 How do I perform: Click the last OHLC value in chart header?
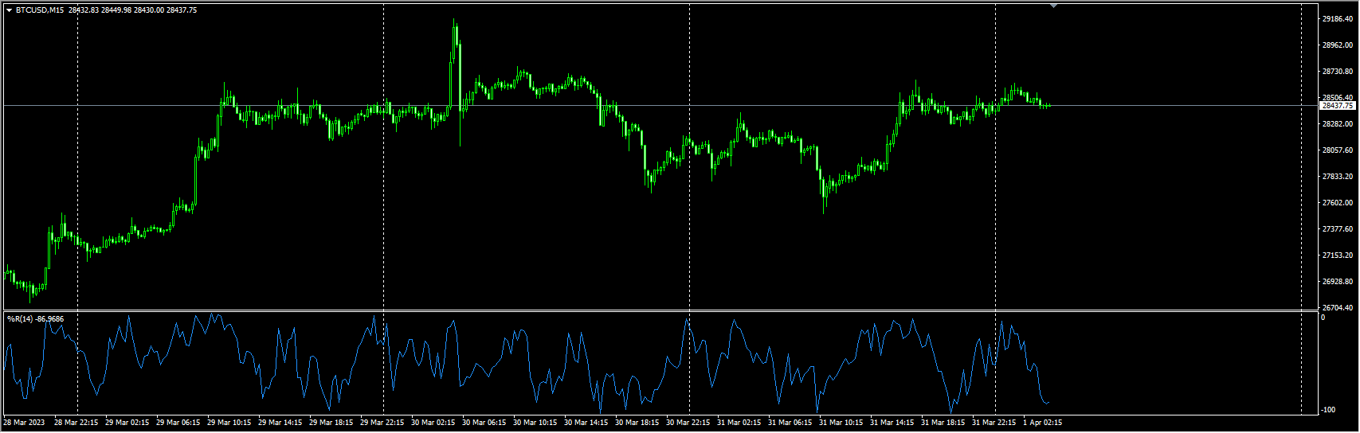pyautogui.click(x=182, y=10)
